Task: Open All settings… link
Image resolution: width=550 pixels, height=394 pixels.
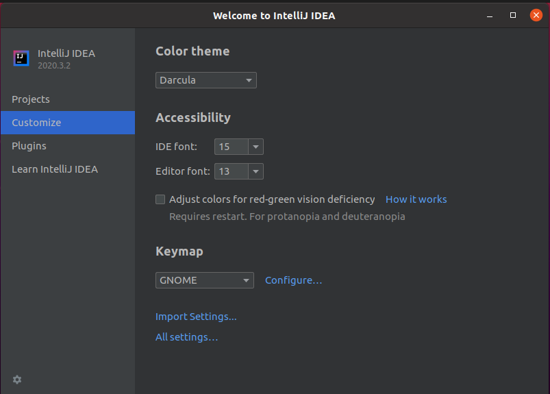Action: pos(186,337)
